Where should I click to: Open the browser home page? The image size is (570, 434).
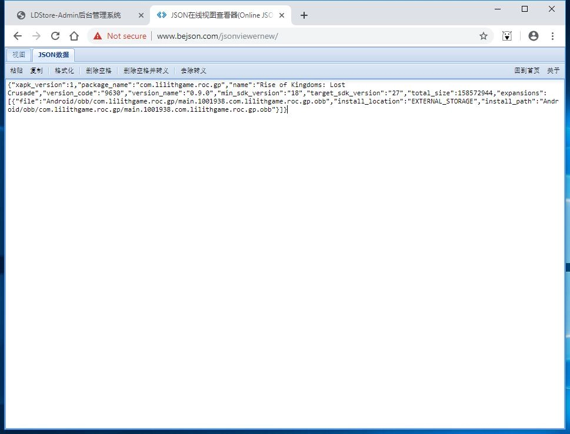[74, 36]
